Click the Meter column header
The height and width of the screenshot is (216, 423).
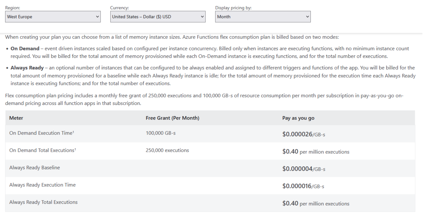click(16, 118)
